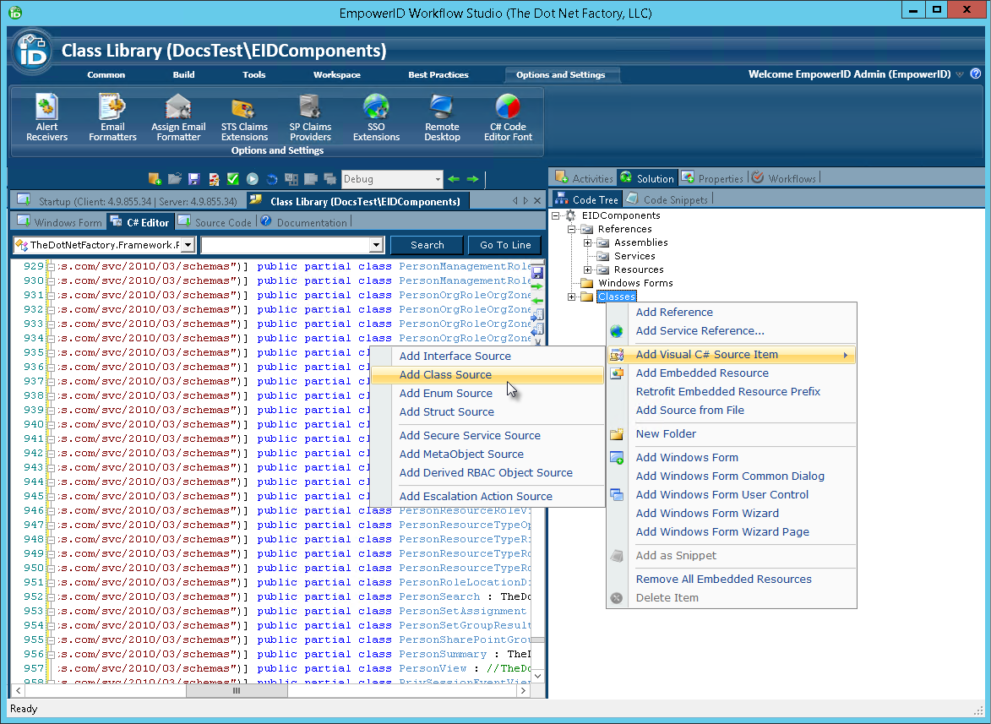Screen dimensions: 991x724
Task: Select Add Class Source from submenu
Action: point(445,375)
